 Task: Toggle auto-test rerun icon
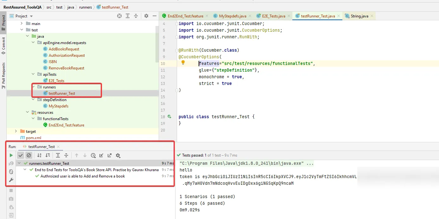click(11, 172)
